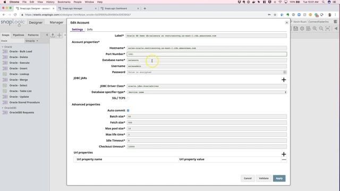The width and height of the screenshot is (340, 191).
Task: Open macOS Spotlight search icon
Action: (323, 2)
